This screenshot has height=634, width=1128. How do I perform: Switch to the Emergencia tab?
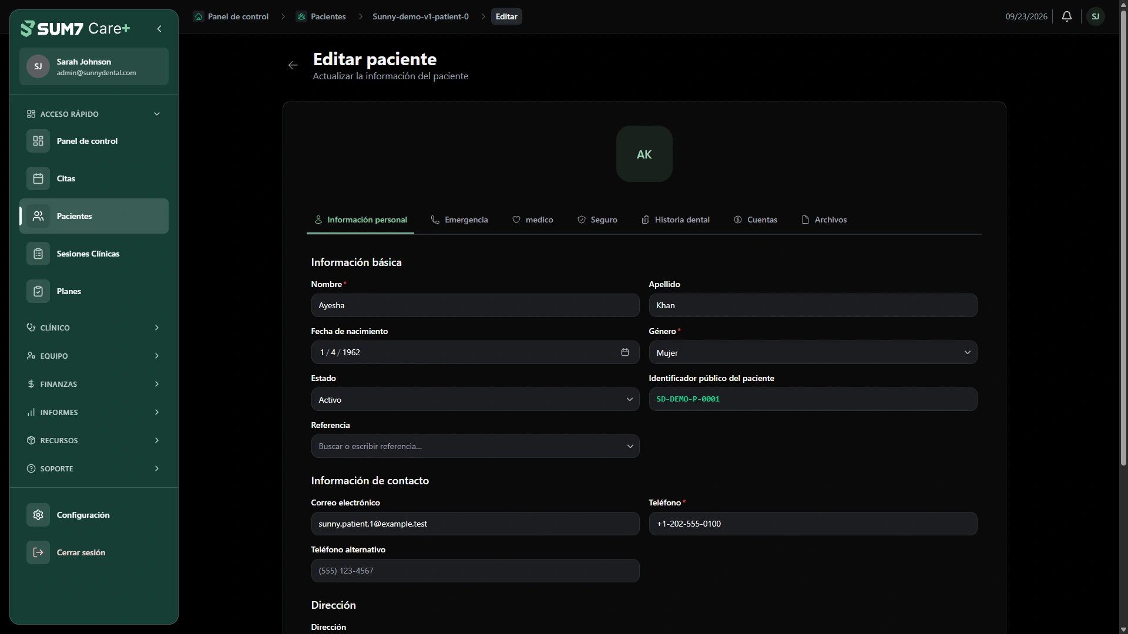click(x=459, y=220)
